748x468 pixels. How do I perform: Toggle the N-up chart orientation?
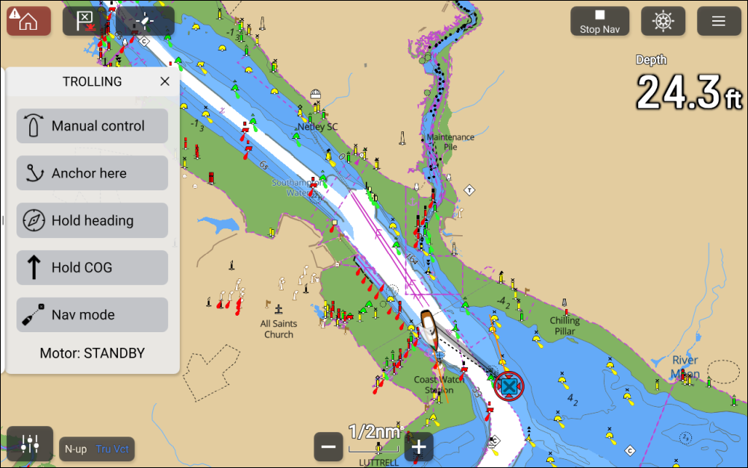(75, 449)
